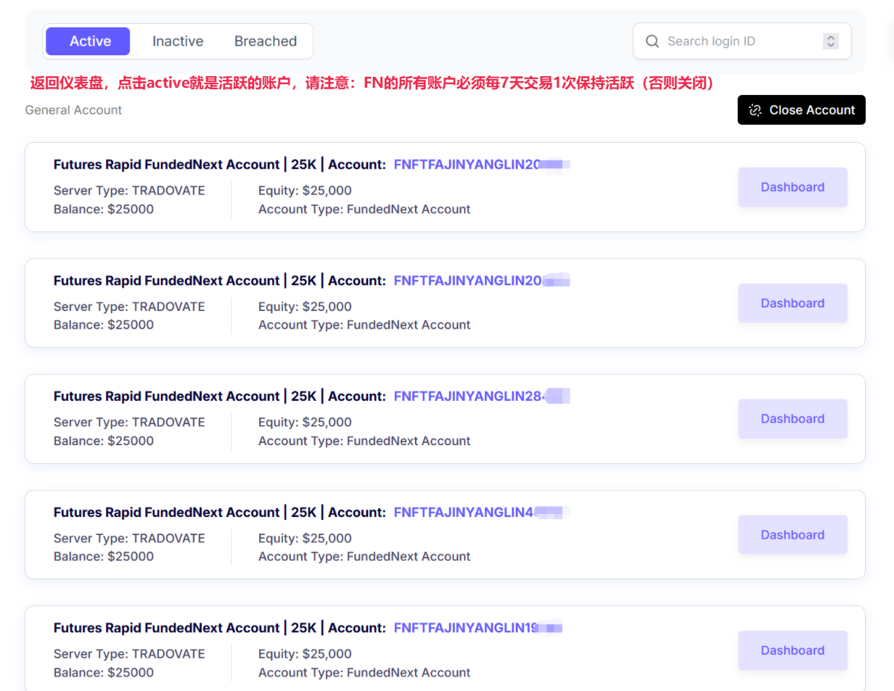The width and height of the screenshot is (894, 691).
Task: Switch to the Inactive tab
Action: click(x=178, y=41)
